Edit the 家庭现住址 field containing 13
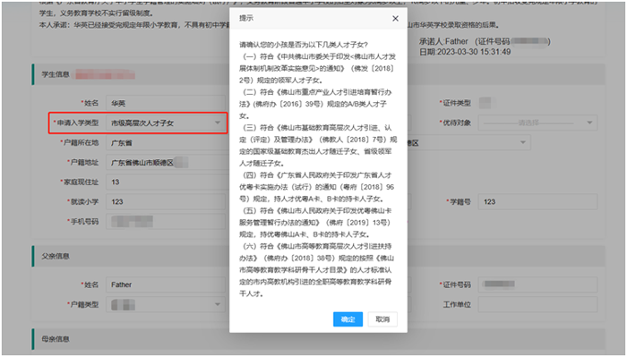Viewport: 627px width, 357px height. tap(167, 183)
